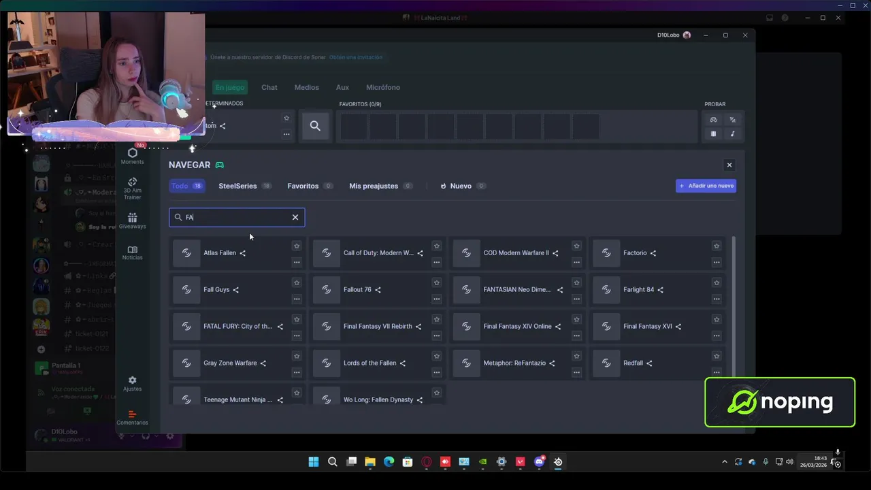The image size is (871, 490).
Task: Open Discord from the Windows taskbar
Action: tap(539, 461)
